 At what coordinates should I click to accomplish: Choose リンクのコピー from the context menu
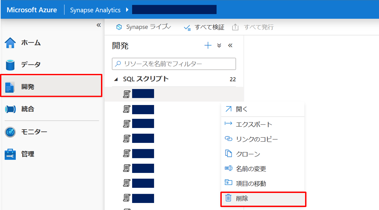click(x=263, y=139)
